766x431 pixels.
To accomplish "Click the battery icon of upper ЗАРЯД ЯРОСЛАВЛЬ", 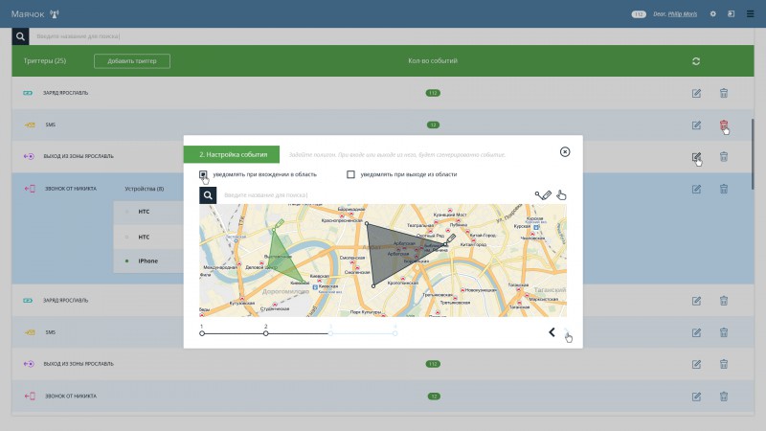I will click(28, 93).
